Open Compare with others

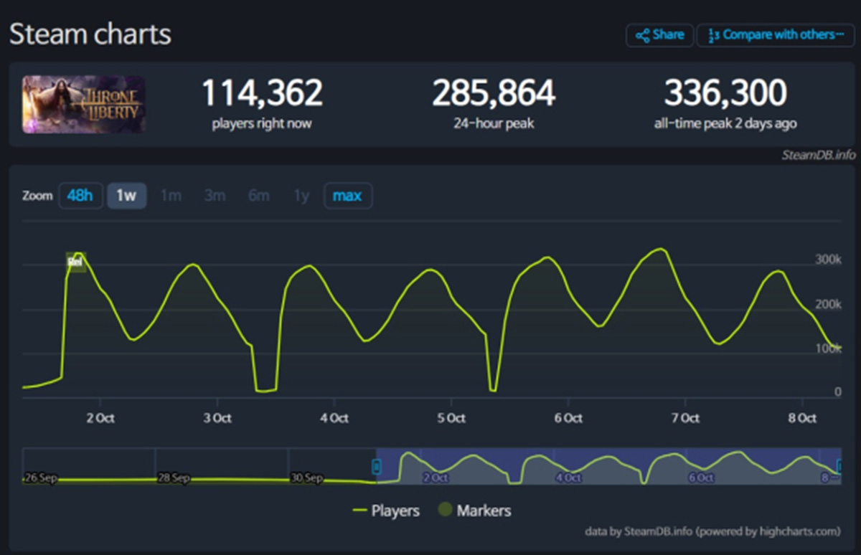776,34
